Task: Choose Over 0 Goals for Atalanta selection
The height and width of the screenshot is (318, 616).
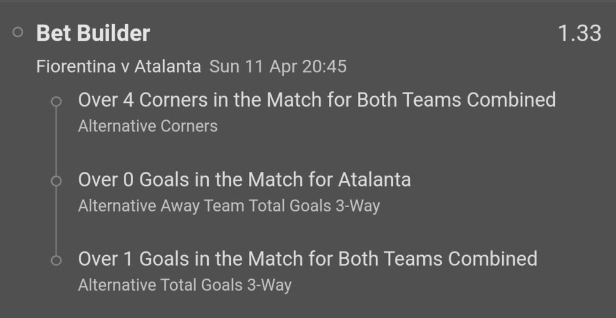Action: pyautogui.click(x=244, y=179)
